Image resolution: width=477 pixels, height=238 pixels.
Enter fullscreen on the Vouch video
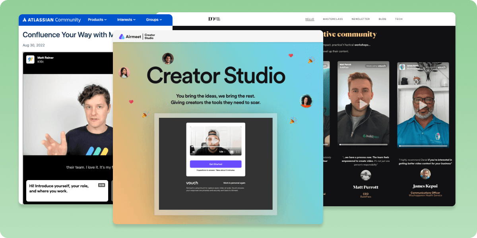pos(238,152)
